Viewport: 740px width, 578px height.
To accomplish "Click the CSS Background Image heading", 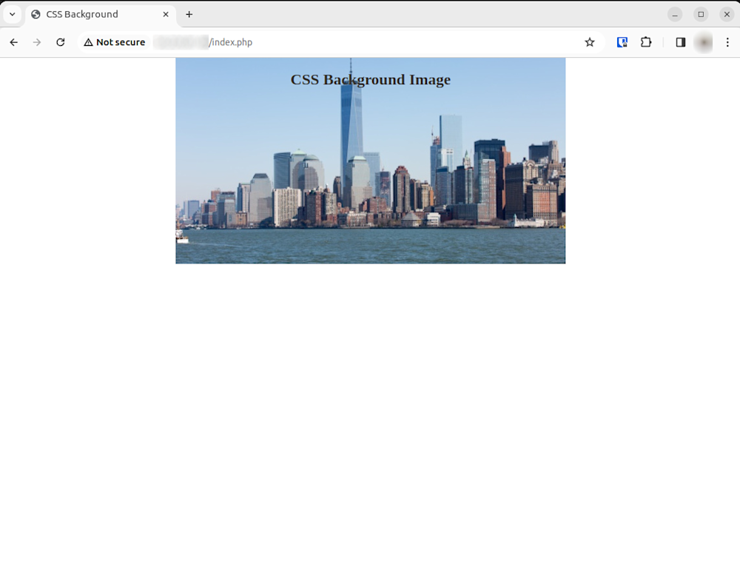I will [370, 79].
